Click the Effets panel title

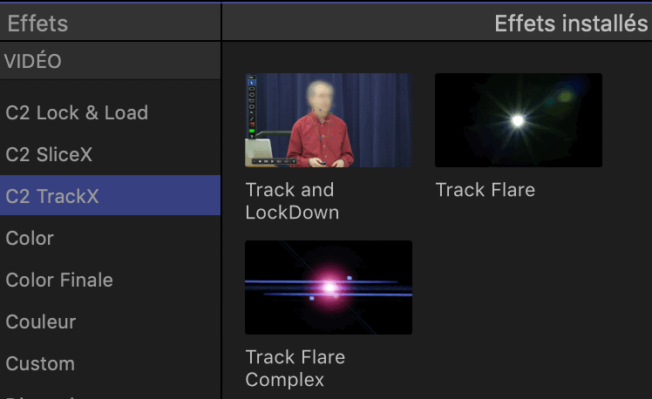(37, 24)
